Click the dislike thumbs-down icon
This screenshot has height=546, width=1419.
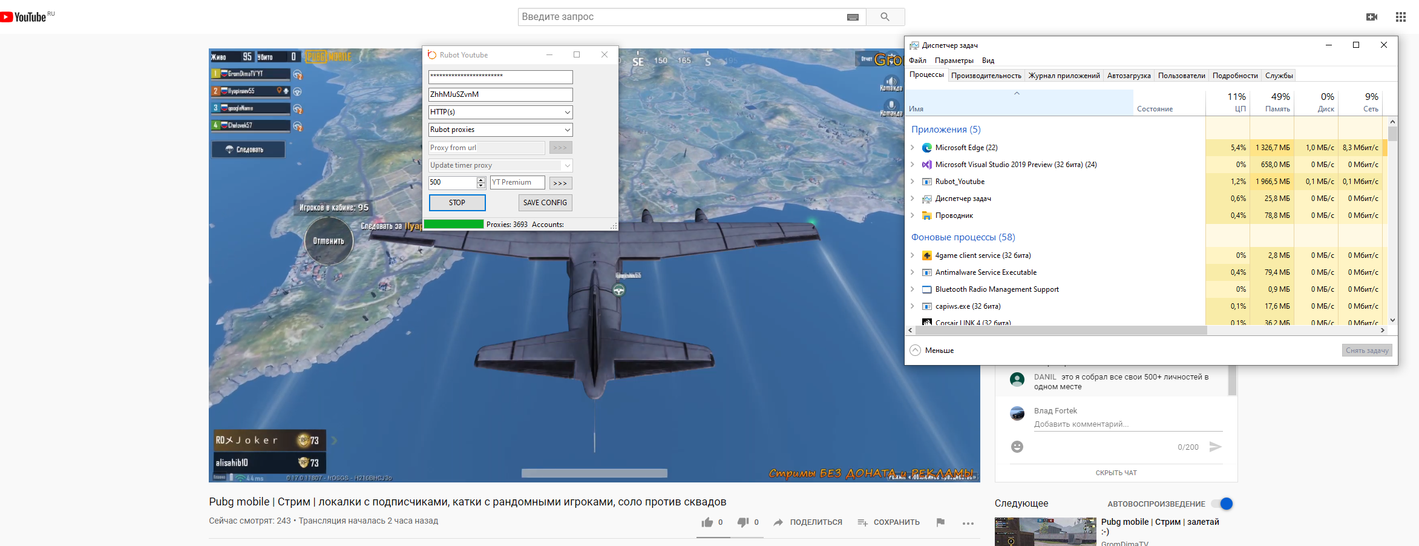tap(743, 522)
